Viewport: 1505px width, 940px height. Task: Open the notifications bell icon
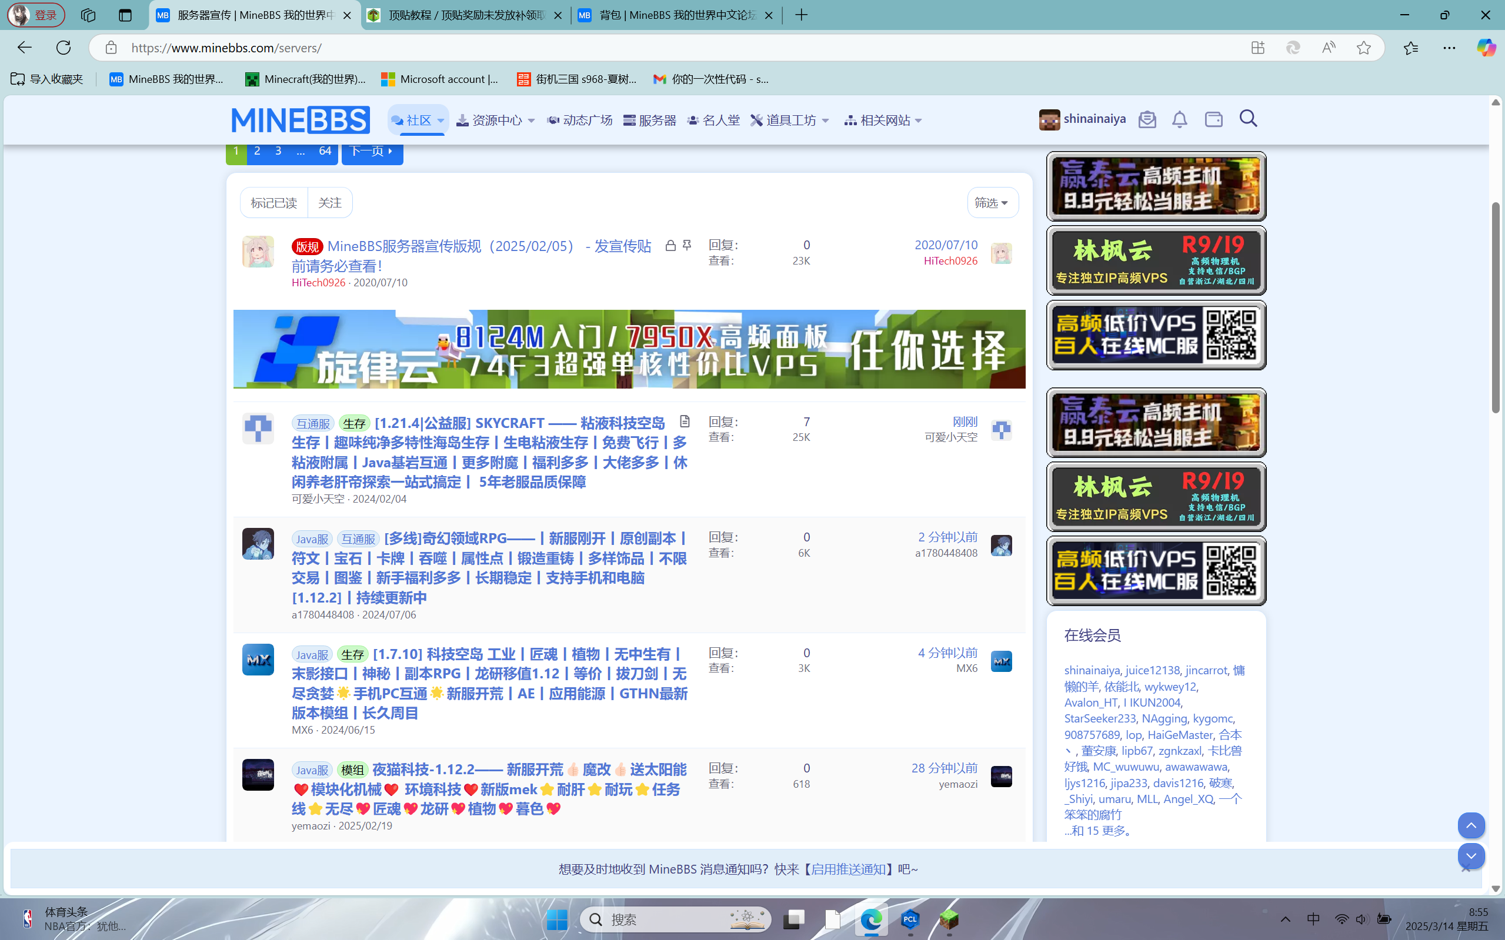[1180, 119]
